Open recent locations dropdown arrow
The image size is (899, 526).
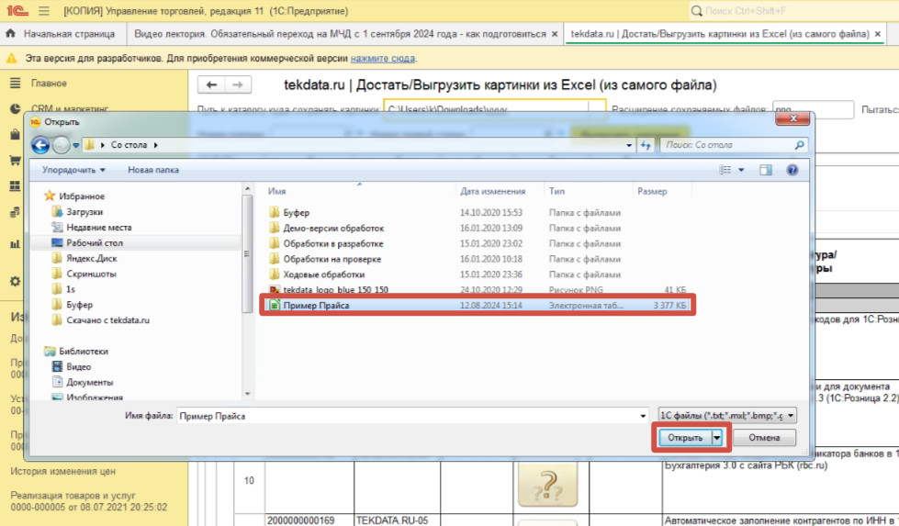tap(75, 146)
